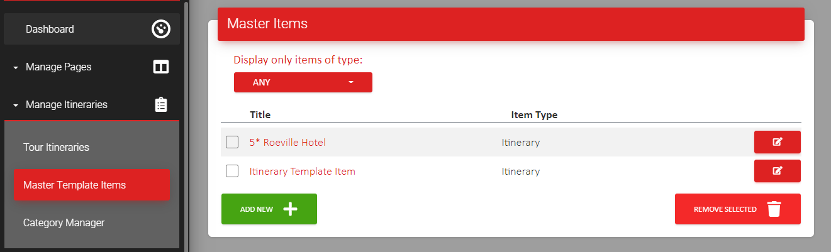Expand the Manage Pages arrow
This screenshot has width=831, height=252.
click(16, 67)
